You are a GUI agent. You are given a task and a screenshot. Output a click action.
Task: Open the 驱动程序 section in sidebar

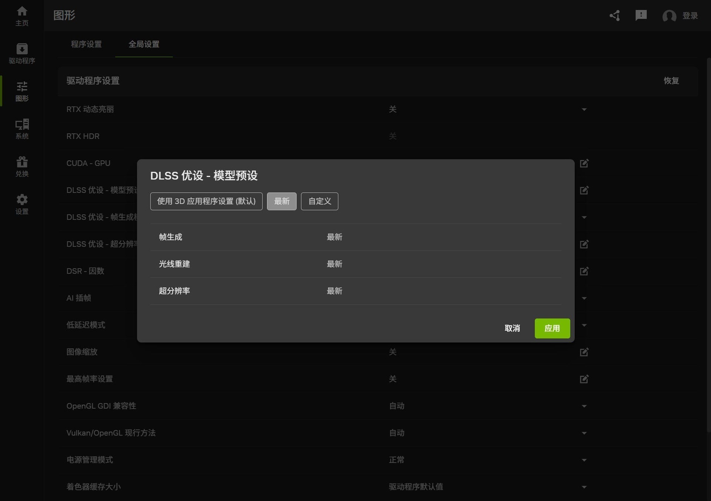22,53
